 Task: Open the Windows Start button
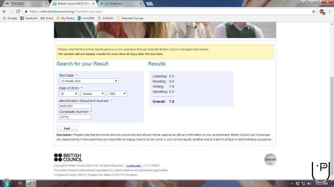6,183
